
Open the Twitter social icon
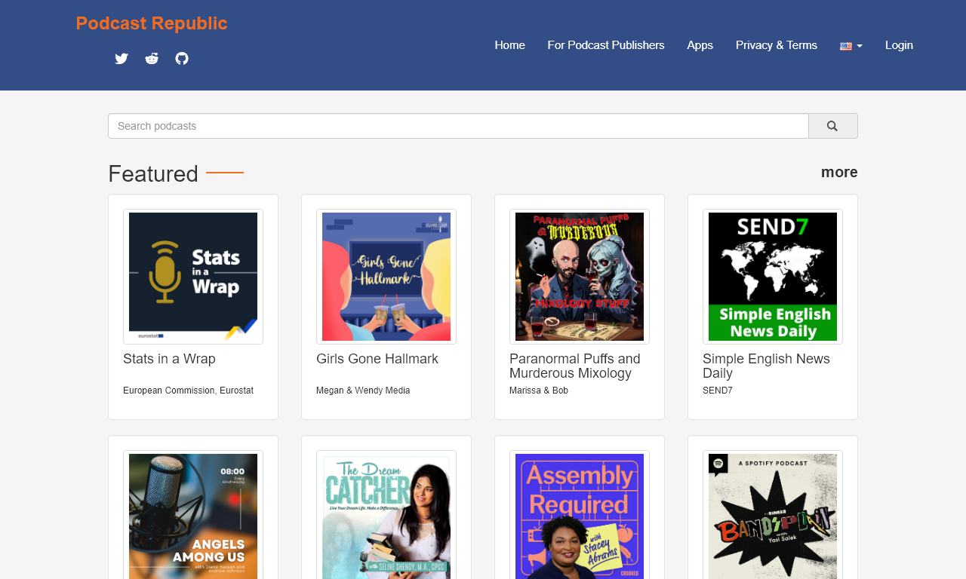point(122,59)
